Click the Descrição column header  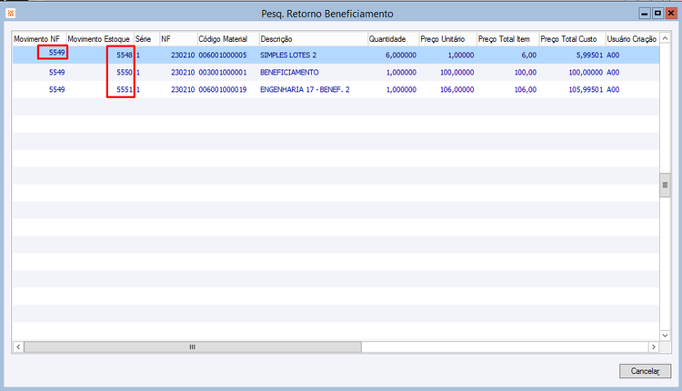click(313, 39)
